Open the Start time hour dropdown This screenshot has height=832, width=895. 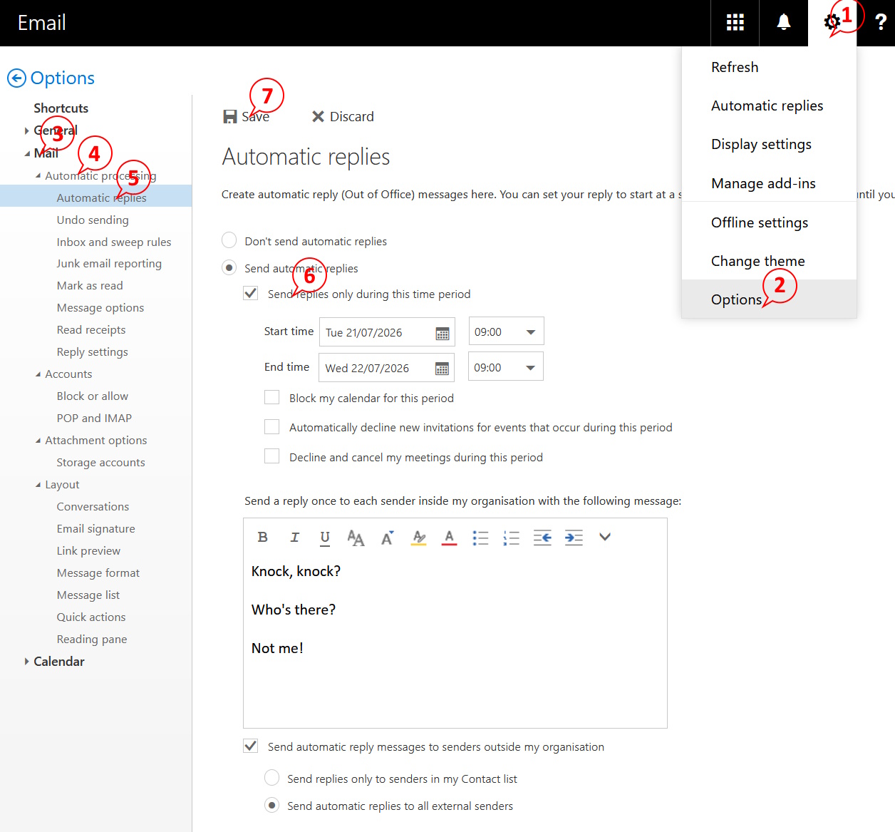(x=506, y=332)
